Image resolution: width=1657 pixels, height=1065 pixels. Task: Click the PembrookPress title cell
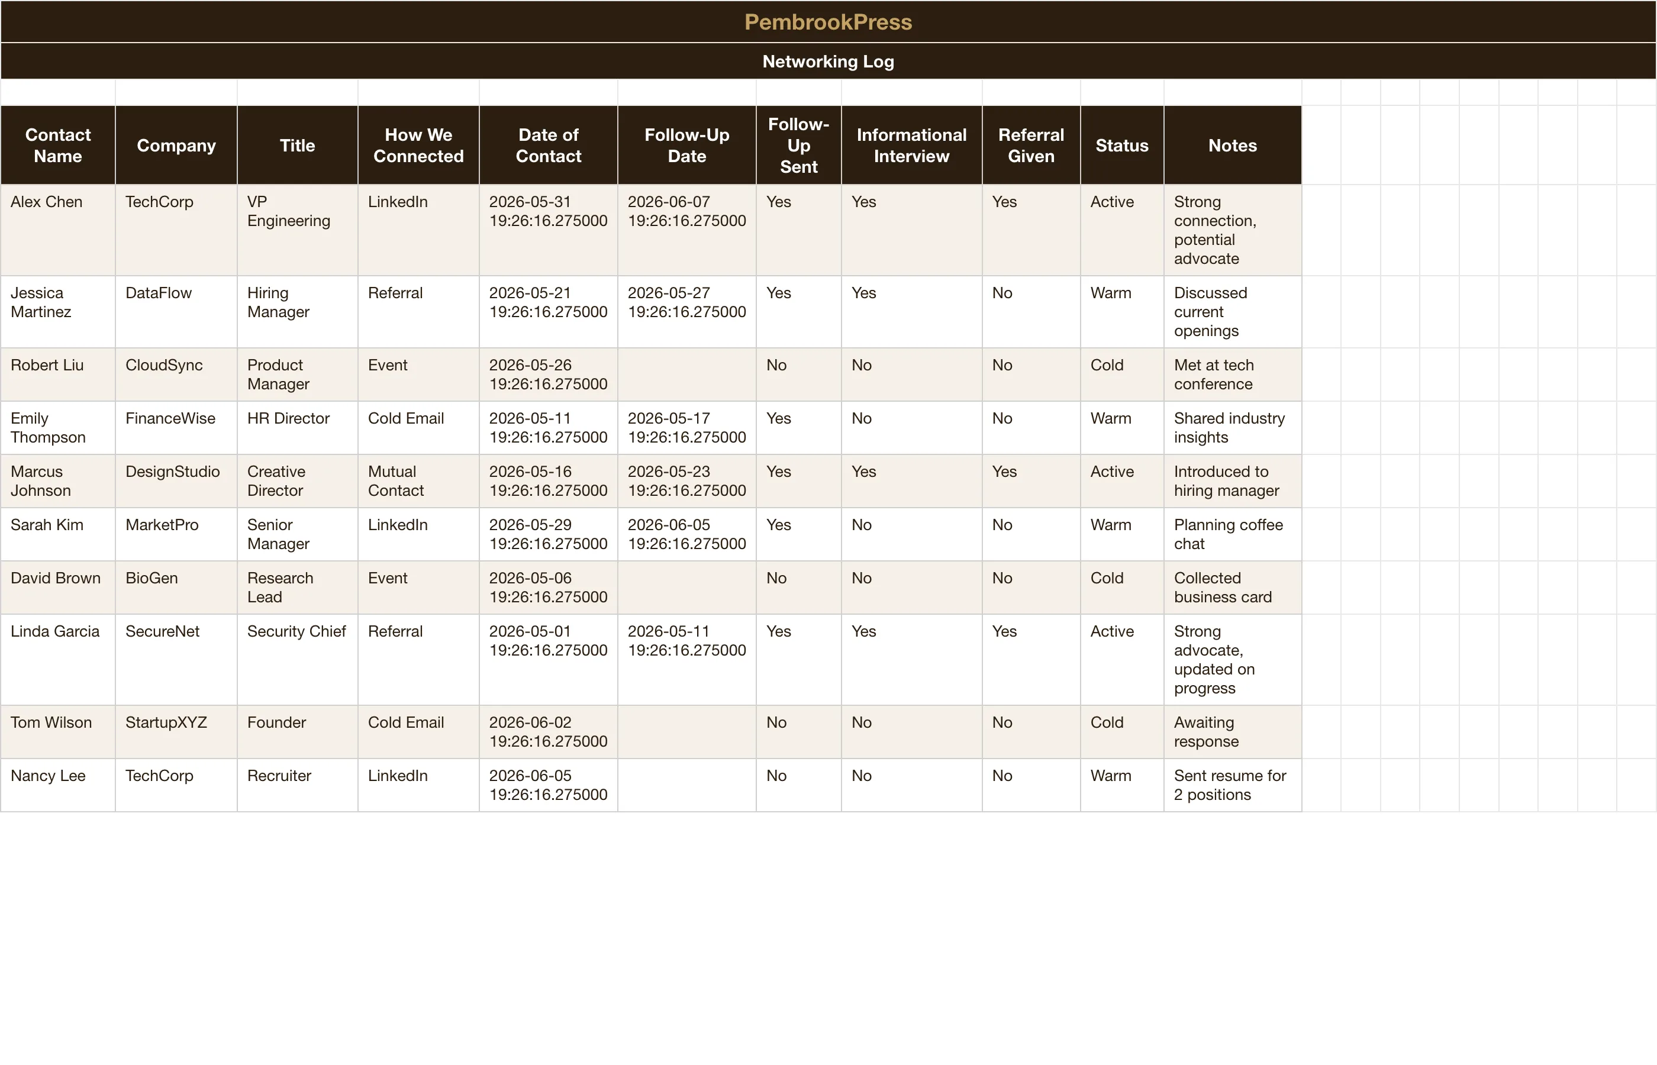pyautogui.click(x=828, y=21)
